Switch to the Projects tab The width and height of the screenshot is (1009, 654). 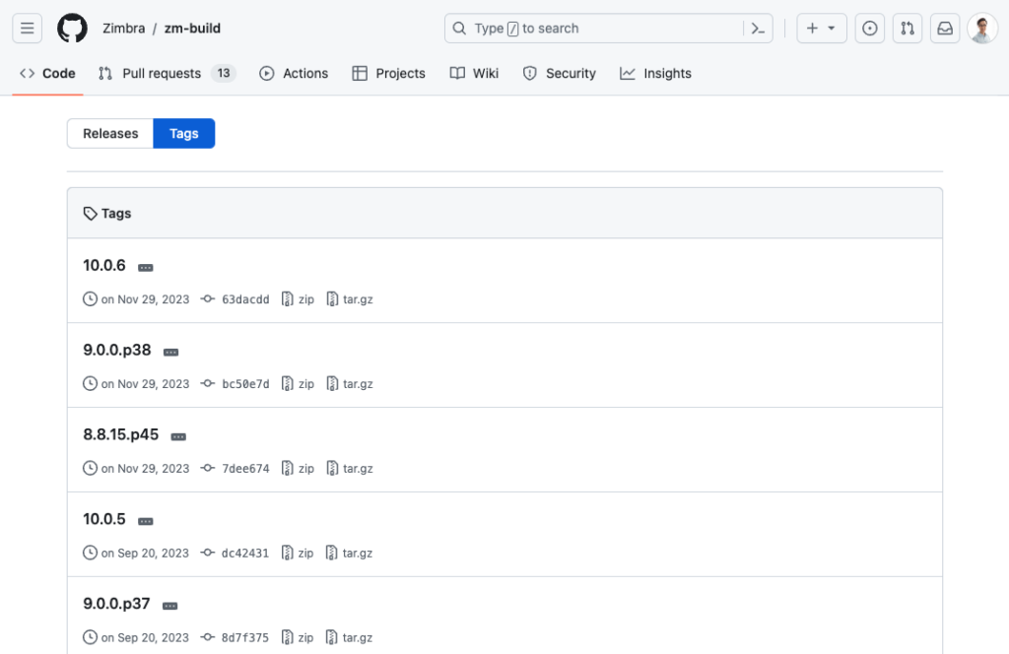pos(388,73)
